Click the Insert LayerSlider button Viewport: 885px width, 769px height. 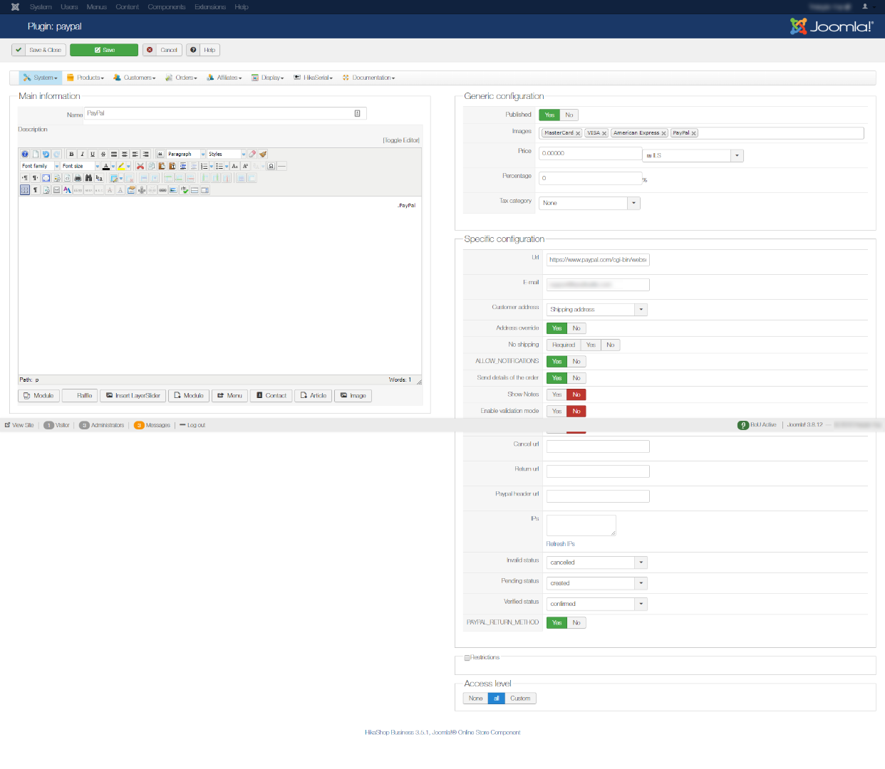133,396
